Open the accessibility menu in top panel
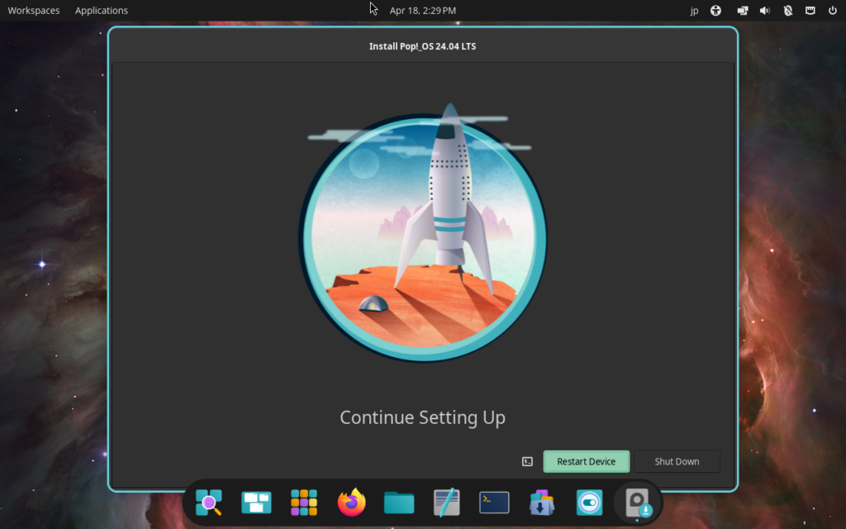The height and width of the screenshot is (529, 846). coord(716,11)
